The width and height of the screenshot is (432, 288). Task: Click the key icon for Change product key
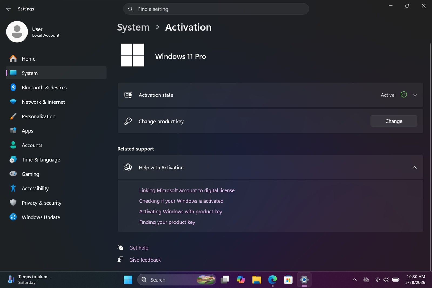tap(128, 121)
